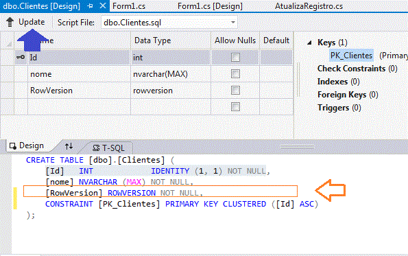Open the AtualizaRegistro.cs tab
Viewport: 408px width, 256px height.
pos(309,6)
